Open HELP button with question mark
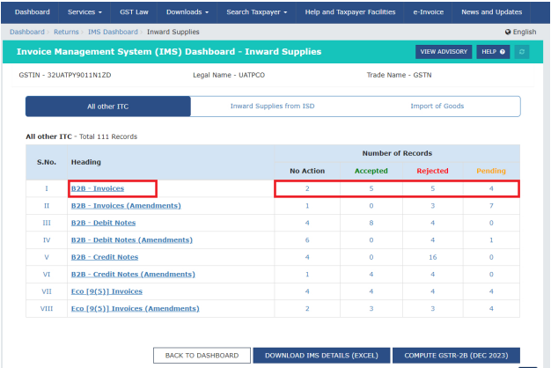Viewport: 551px width, 368px height. click(x=493, y=52)
